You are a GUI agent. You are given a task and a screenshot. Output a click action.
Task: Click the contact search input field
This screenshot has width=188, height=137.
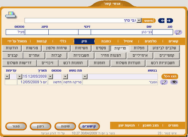pos(81,21)
